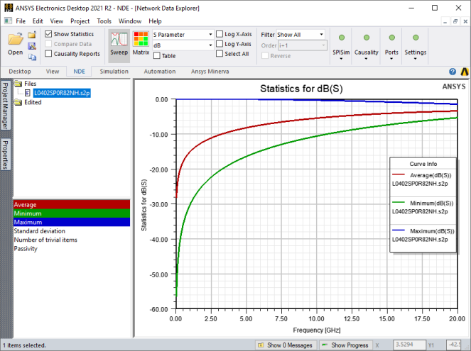Enable the Log X-Axis checkbox
Image resolution: width=471 pixels, height=351 pixels.
(220, 34)
